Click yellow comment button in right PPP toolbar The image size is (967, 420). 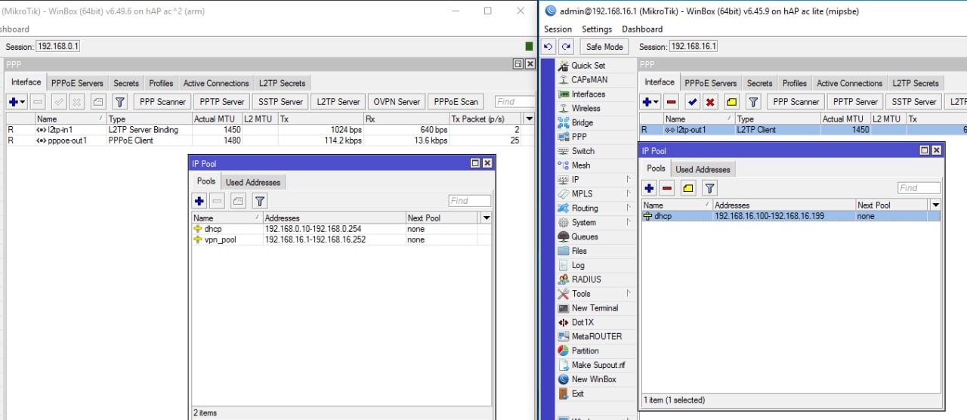point(731,102)
